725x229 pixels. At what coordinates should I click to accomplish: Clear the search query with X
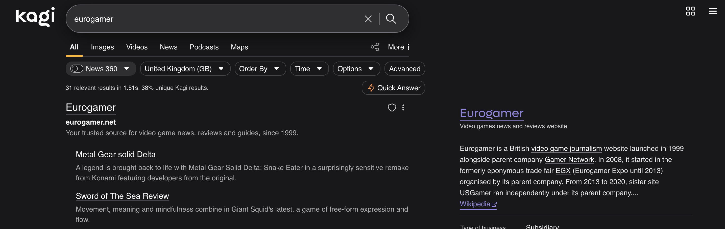click(x=368, y=19)
